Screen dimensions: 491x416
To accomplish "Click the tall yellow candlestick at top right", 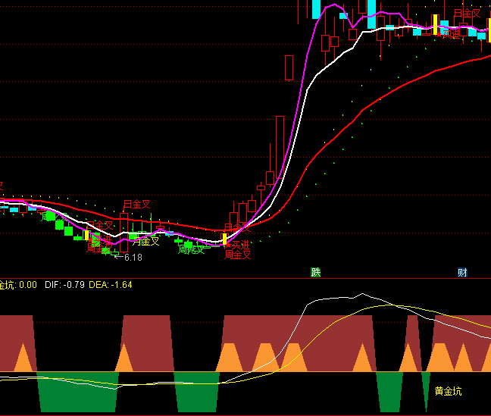I will point(435,24).
